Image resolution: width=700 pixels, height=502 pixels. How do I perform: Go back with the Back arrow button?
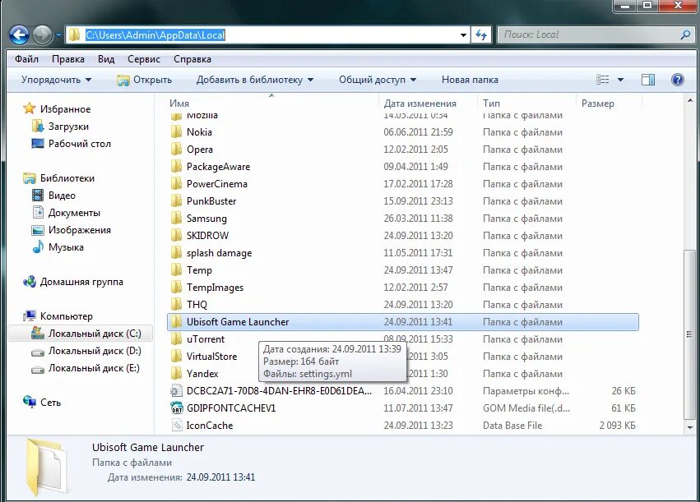click(x=19, y=35)
